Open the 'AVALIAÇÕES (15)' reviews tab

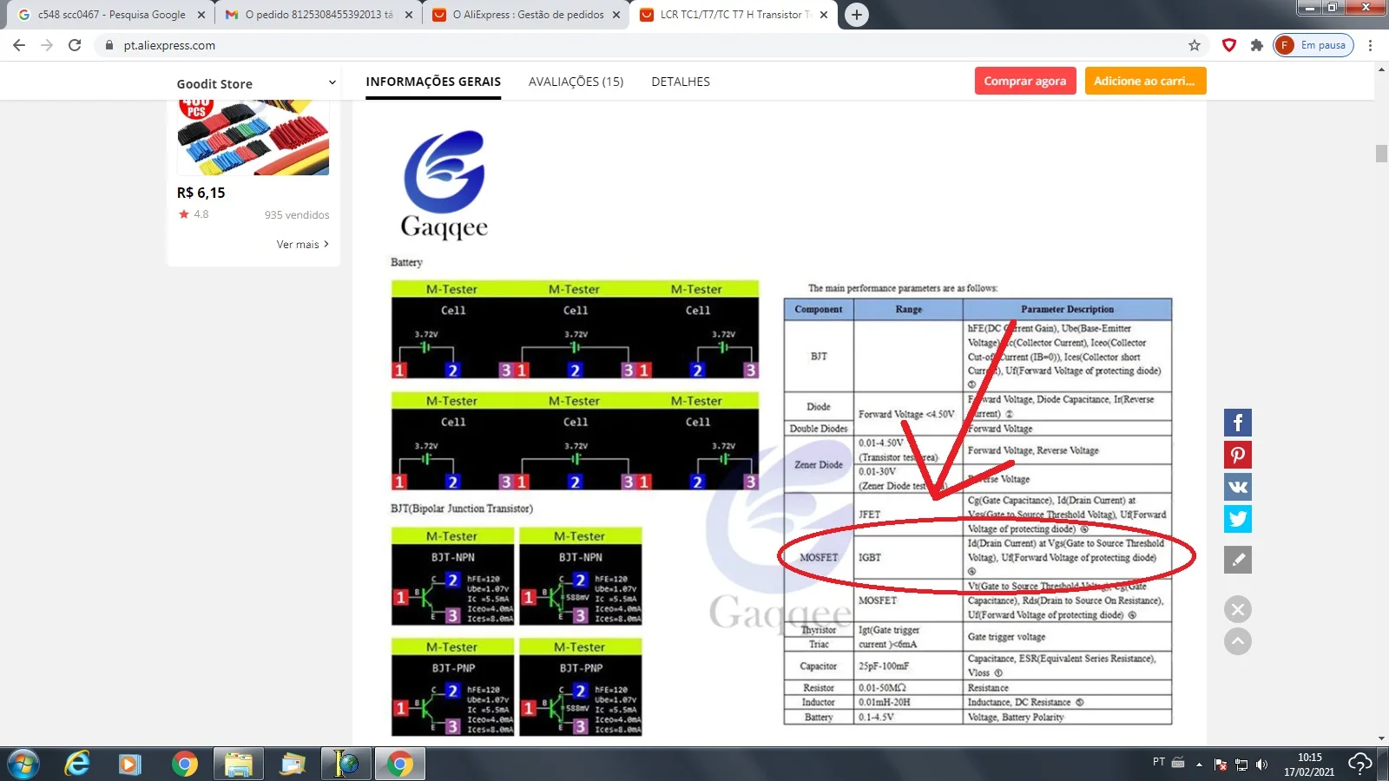coord(576,82)
